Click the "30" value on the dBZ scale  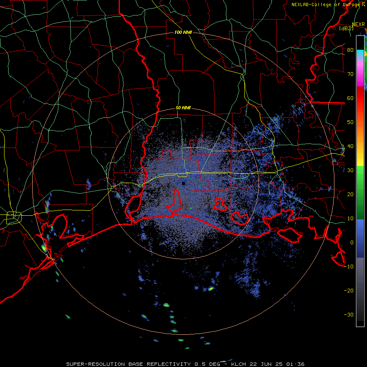pos(350,170)
